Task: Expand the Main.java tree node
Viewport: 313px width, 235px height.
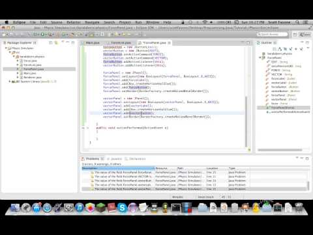Action: (x=18, y=73)
